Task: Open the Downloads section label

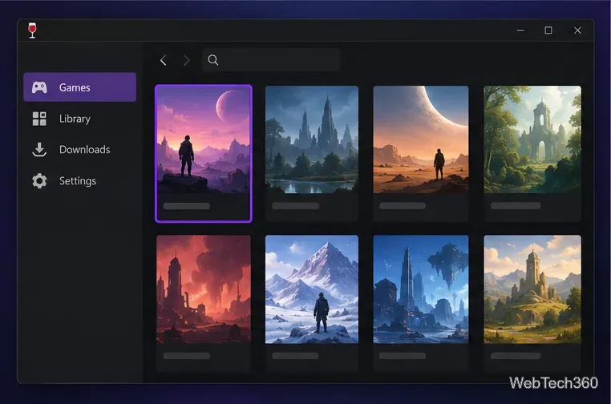Action: pyautogui.click(x=84, y=150)
